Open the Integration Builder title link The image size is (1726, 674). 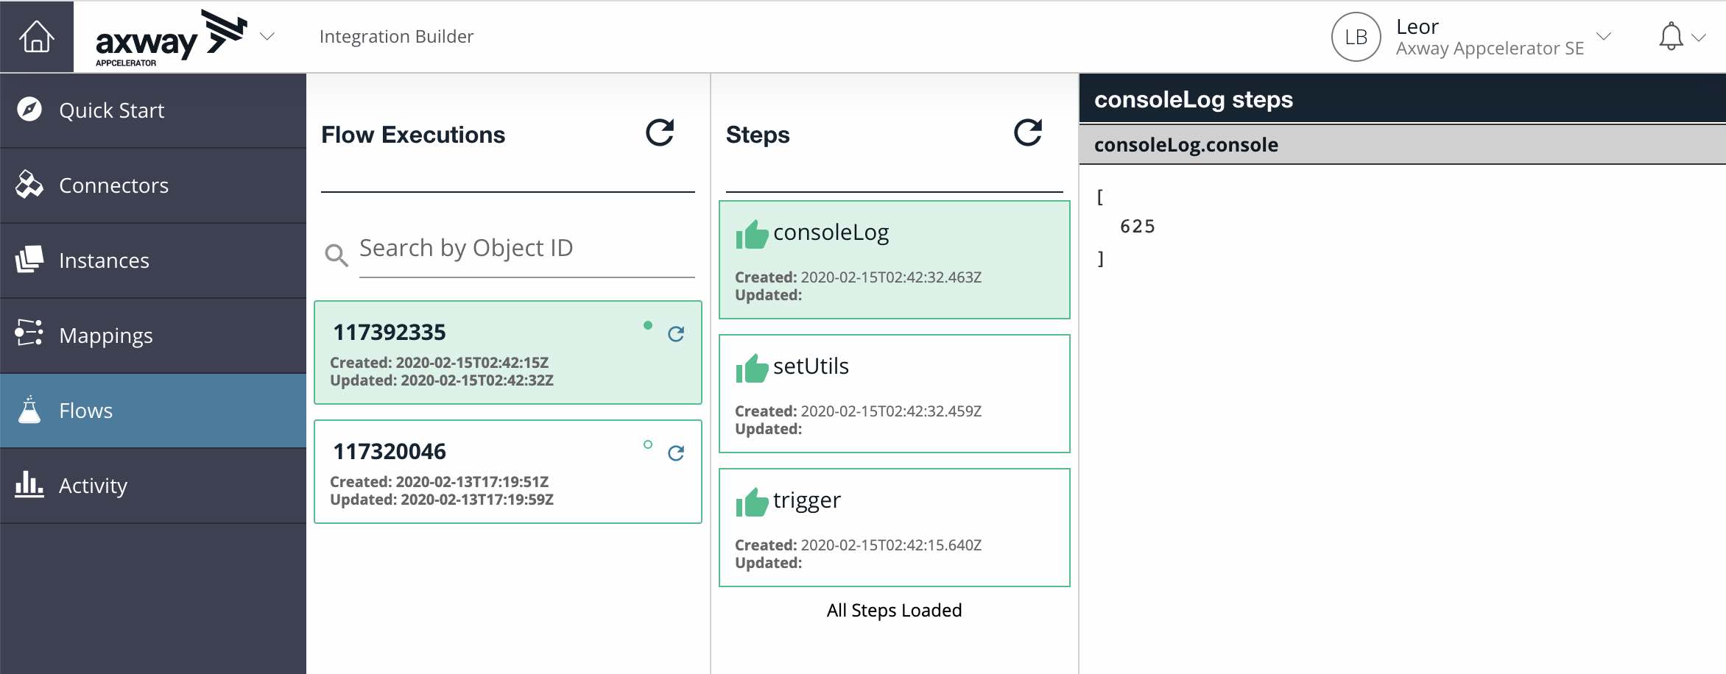click(396, 36)
